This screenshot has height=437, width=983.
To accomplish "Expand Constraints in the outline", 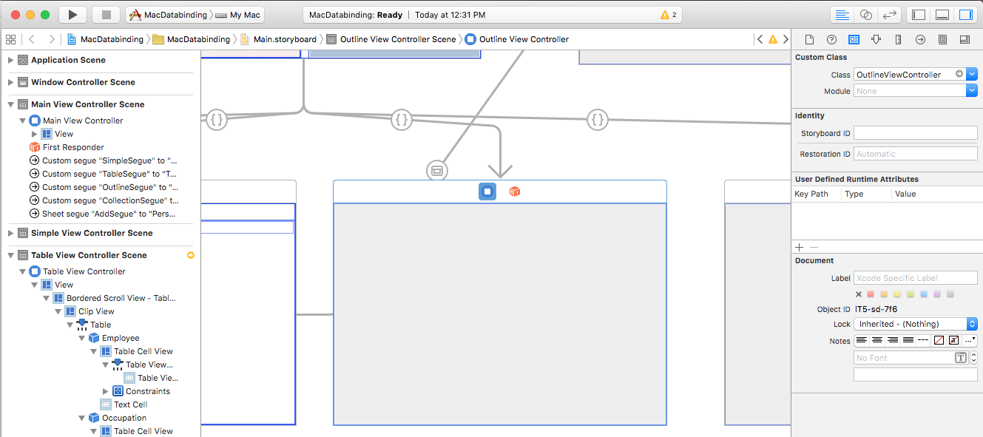I will (106, 391).
